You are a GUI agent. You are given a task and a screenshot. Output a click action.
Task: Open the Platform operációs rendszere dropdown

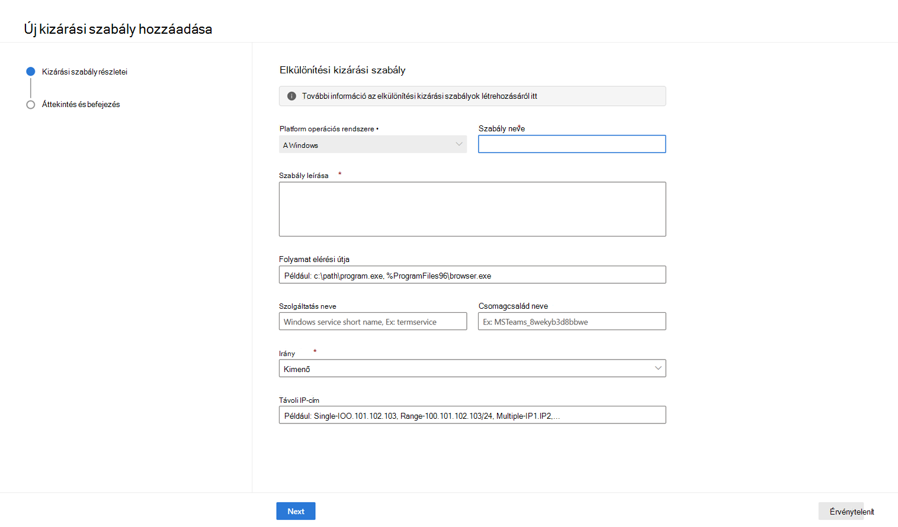(373, 145)
